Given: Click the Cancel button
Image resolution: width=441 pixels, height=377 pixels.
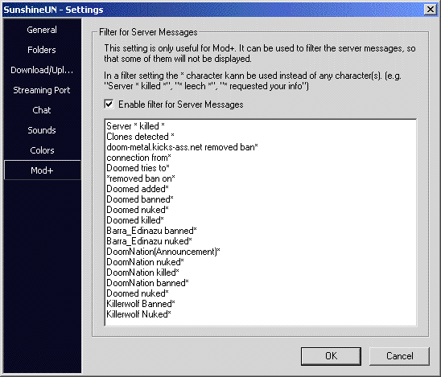Looking at the screenshot, I should click(x=399, y=356).
